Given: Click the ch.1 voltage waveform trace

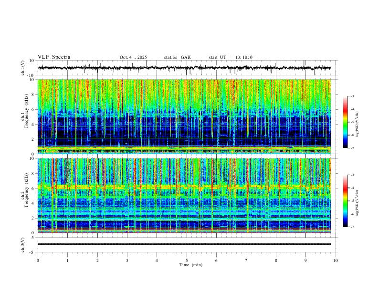Looking at the screenshot, I should point(184,68).
